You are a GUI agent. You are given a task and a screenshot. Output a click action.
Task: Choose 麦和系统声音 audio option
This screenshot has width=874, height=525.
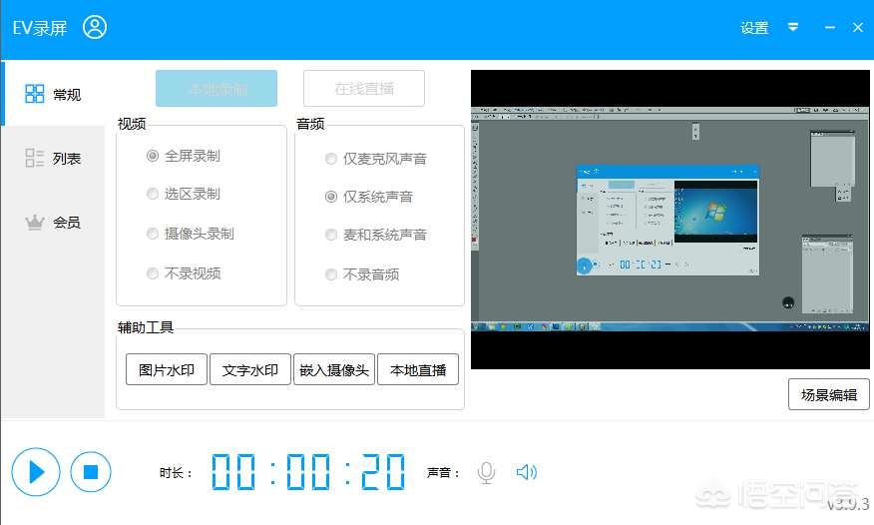[x=376, y=235]
